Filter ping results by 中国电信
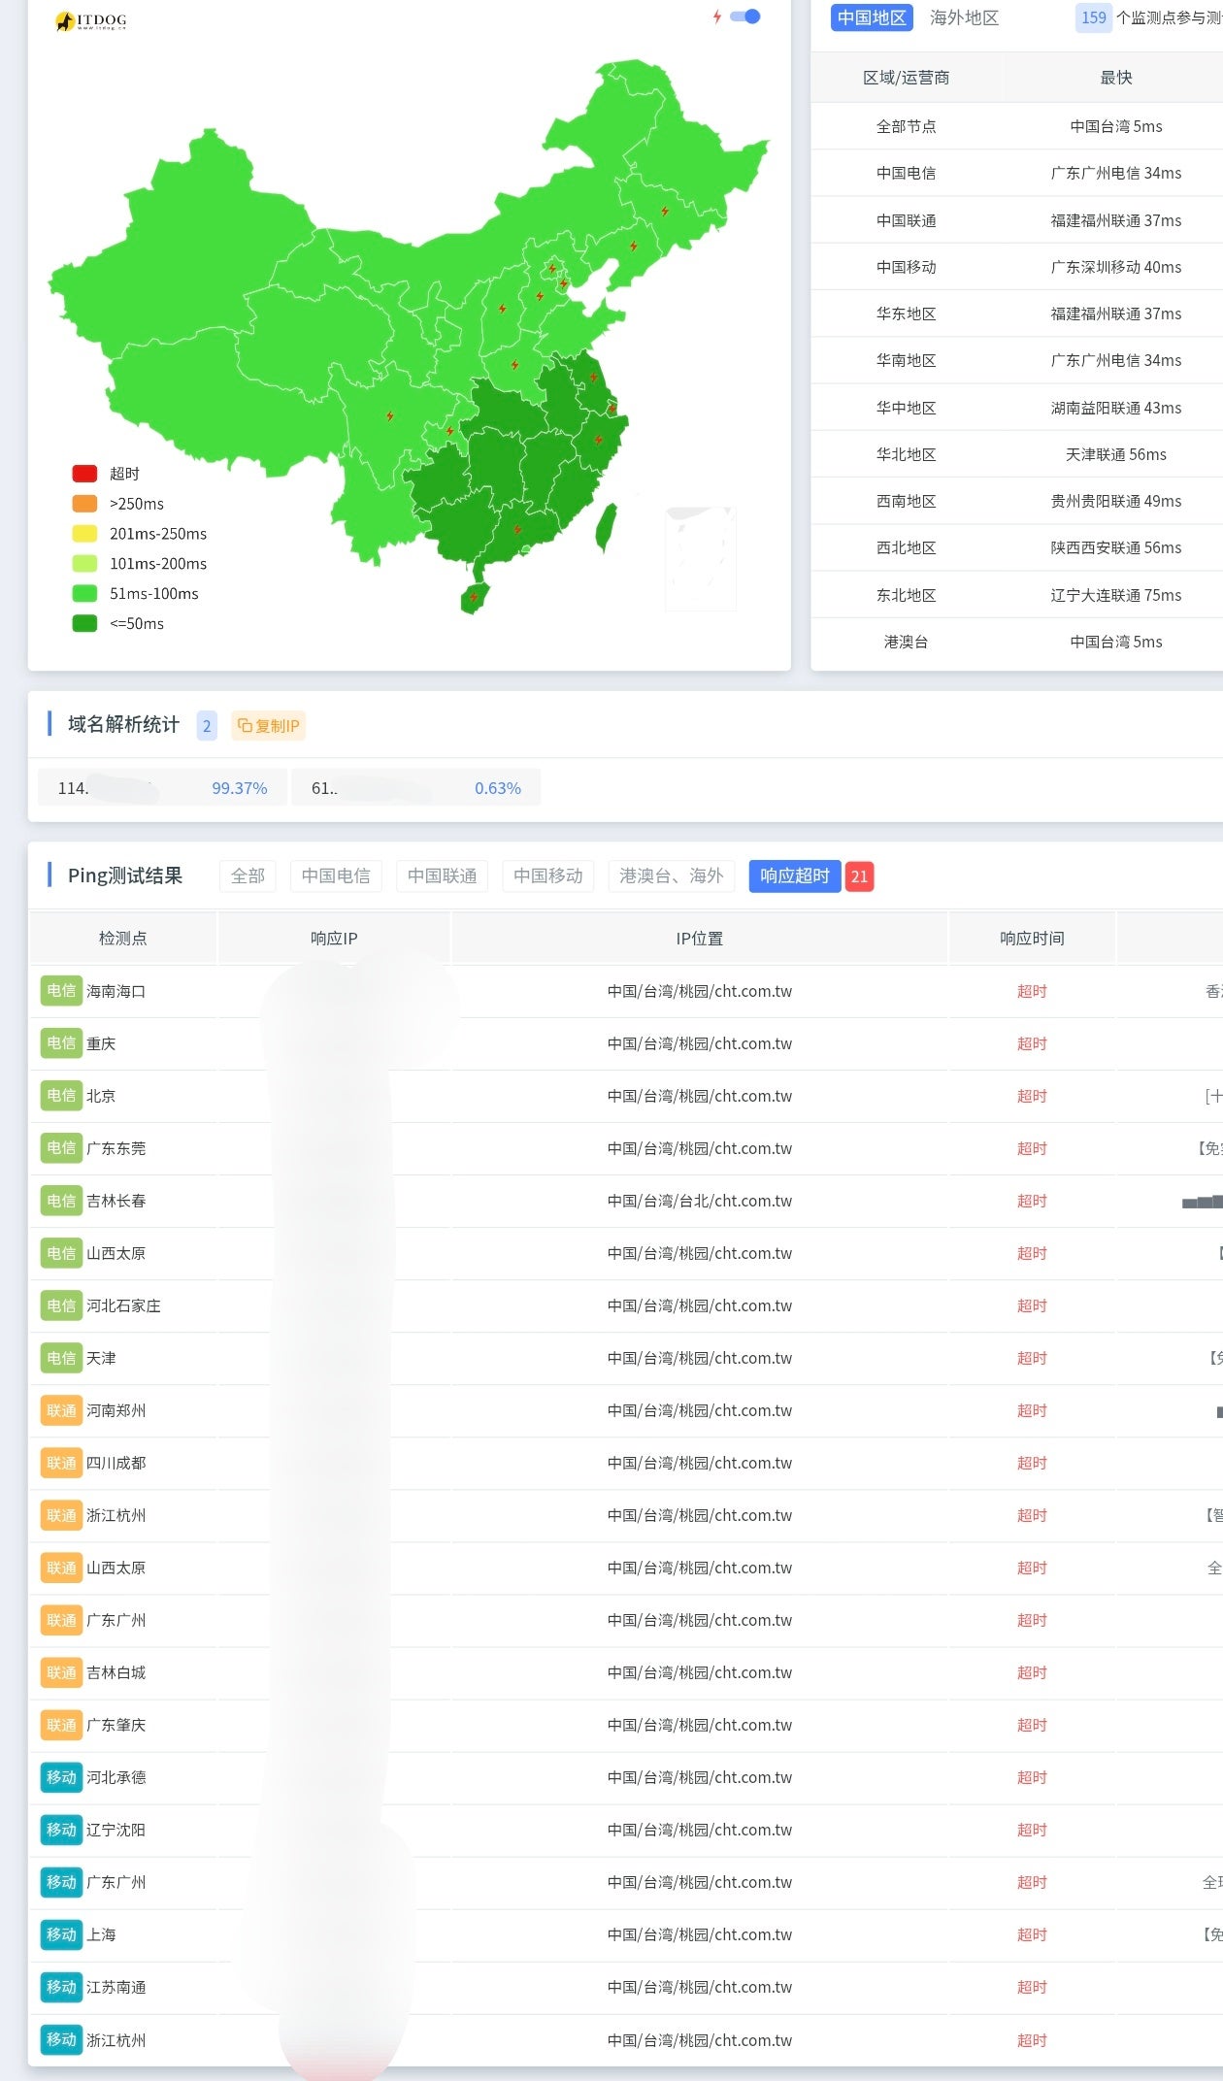This screenshot has width=1223, height=2081. (336, 875)
